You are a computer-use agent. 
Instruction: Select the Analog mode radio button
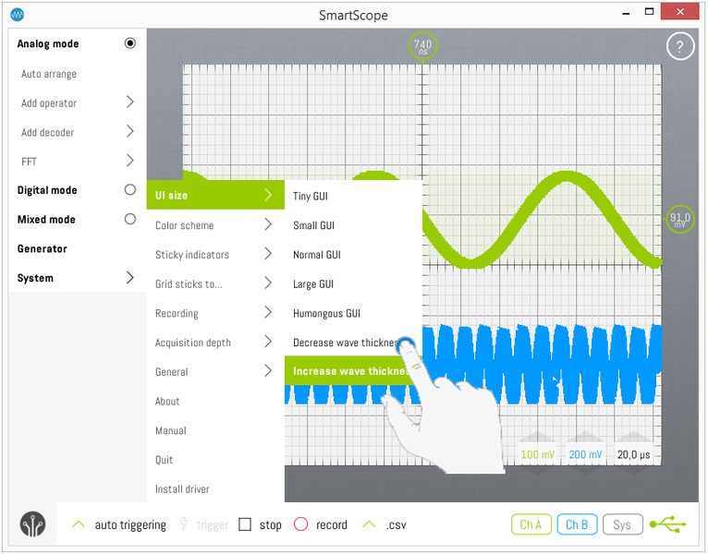click(x=129, y=43)
